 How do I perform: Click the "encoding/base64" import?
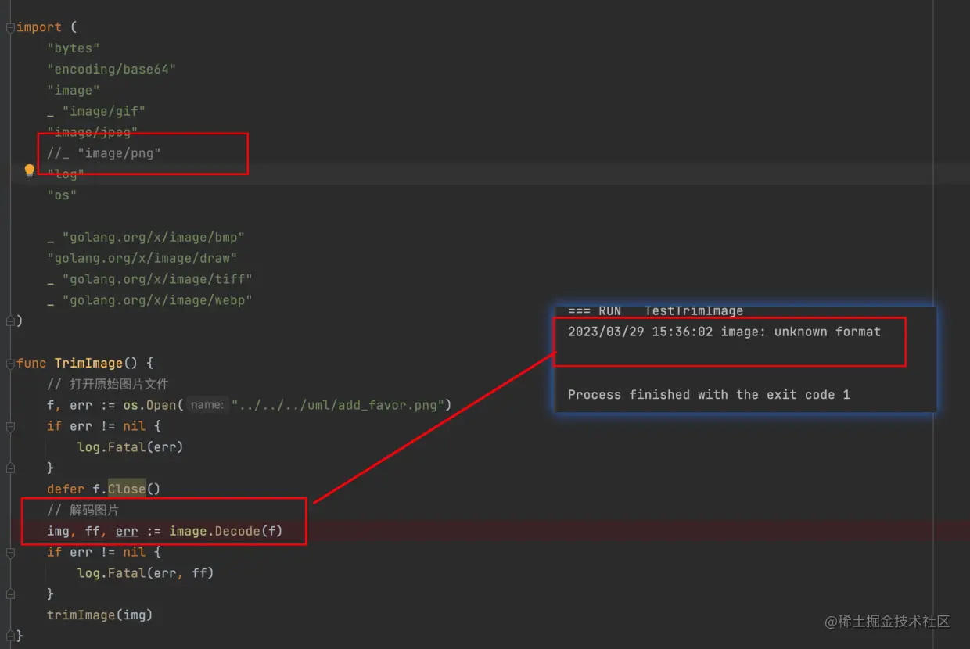click(111, 70)
